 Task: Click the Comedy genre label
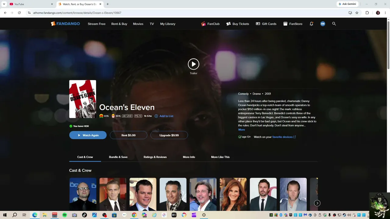243,94
